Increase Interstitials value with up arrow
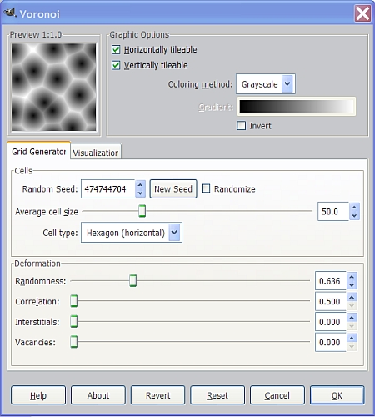 point(352,318)
